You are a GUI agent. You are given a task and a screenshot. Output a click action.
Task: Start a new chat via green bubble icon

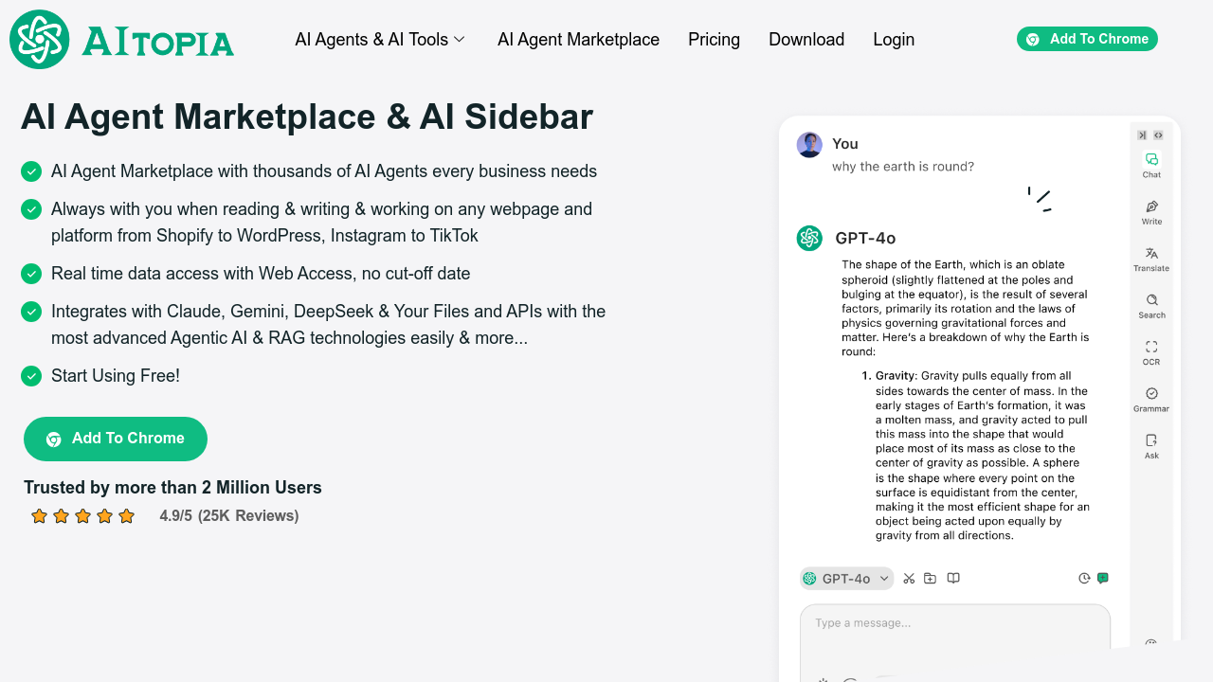point(1102,578)
